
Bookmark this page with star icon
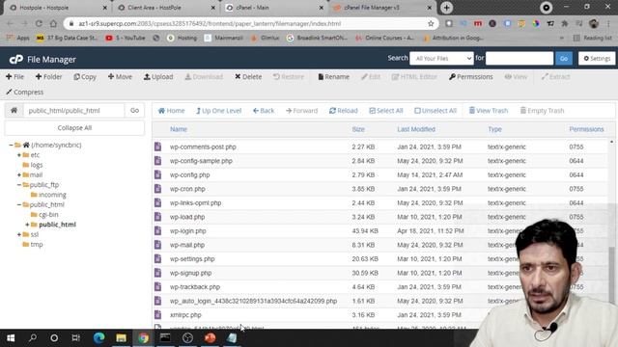coord(431,23)
